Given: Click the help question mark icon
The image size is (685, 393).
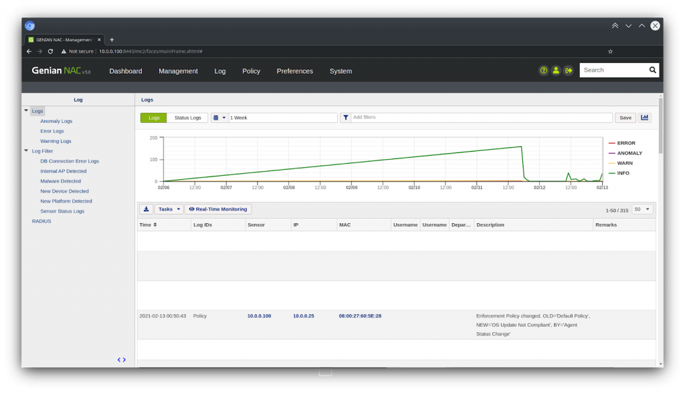Looking at the screenshot, I should 544,70.
